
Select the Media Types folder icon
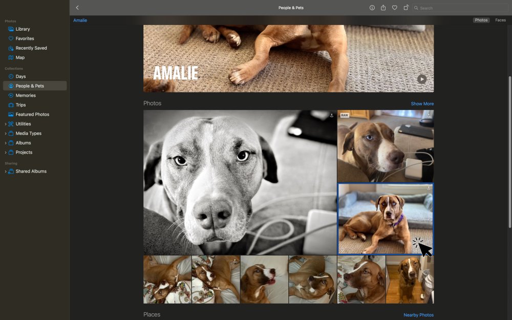point(11,133)
